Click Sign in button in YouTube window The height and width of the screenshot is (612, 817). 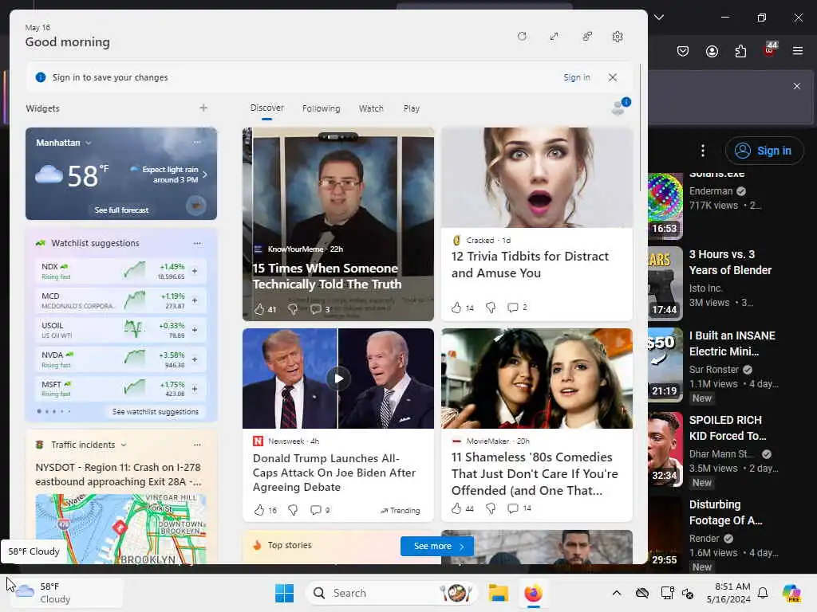click(764, 151)
